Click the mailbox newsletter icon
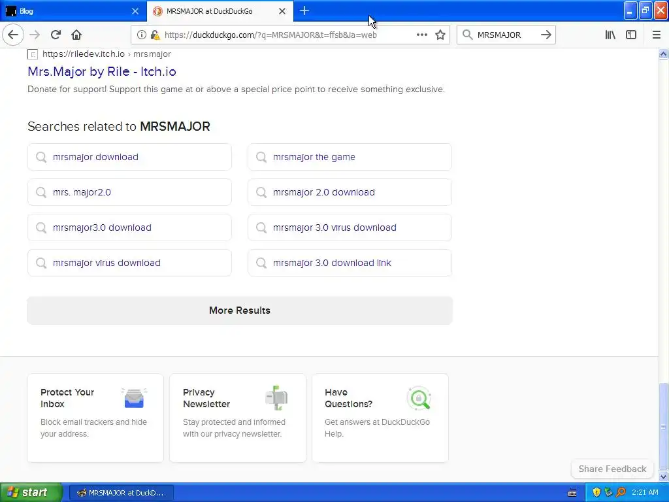 [276, 398]
